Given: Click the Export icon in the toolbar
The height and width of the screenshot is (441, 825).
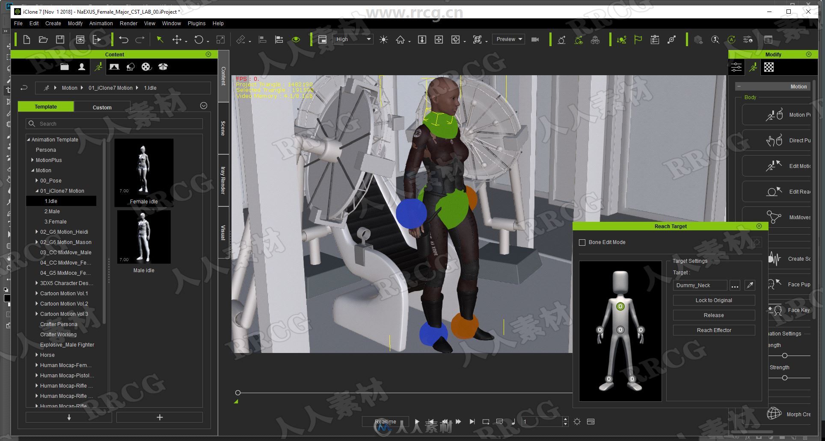Looking at the screenshot, I should [97, 39].
